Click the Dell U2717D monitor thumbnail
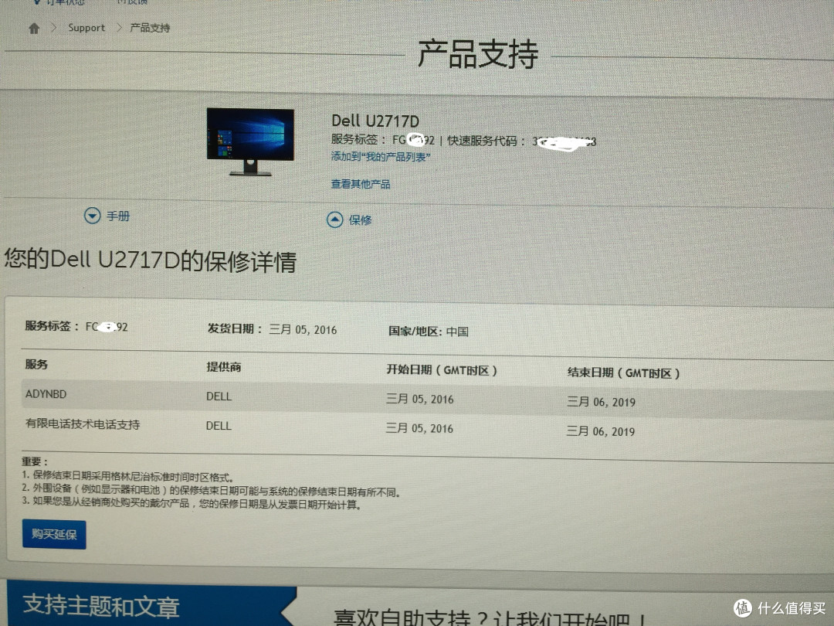Viewport: 834px width, 626px height. tap(250, 141)
